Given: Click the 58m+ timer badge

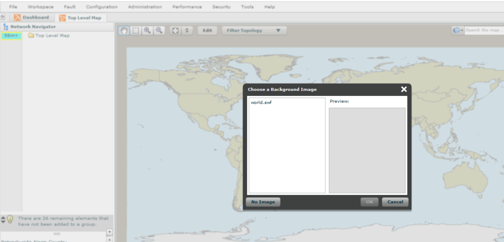Looking at the screenshot, I should (x=11, y=36).
